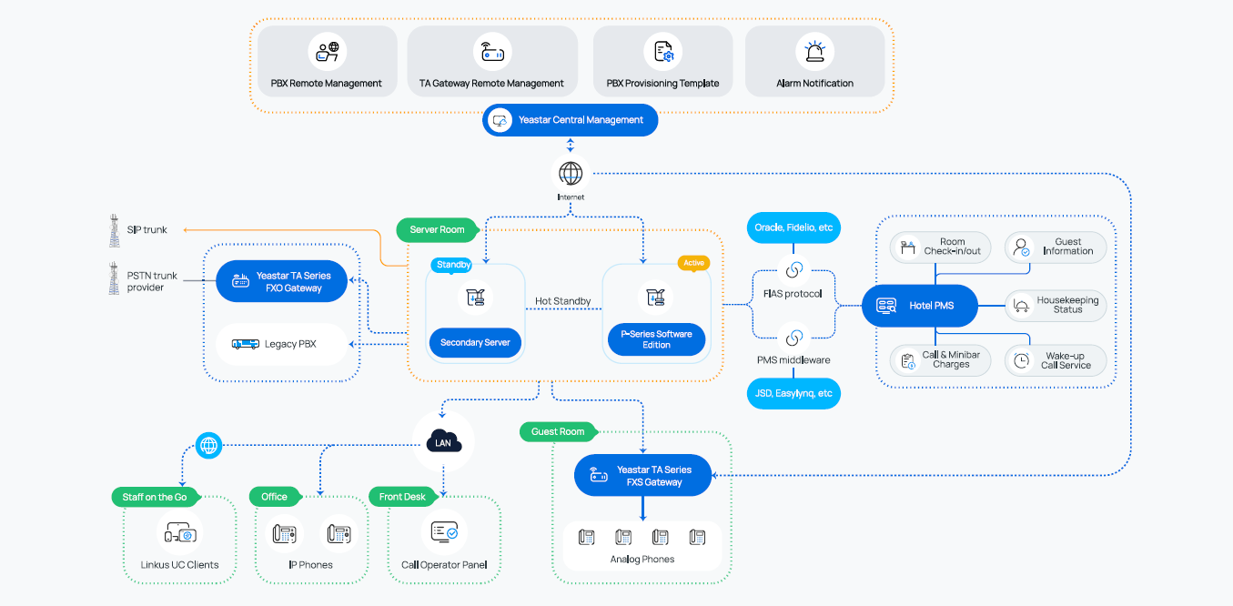Select the green Office tag
This screenshot has width=1233, height=606.
pyautogui.click(x=274, y=497)
